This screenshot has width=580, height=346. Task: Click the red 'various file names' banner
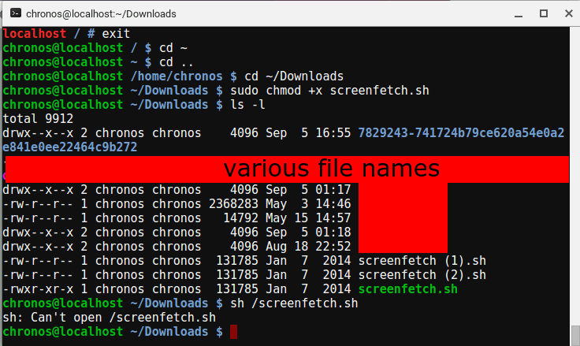pyautogui.click(x=331, y=169)
